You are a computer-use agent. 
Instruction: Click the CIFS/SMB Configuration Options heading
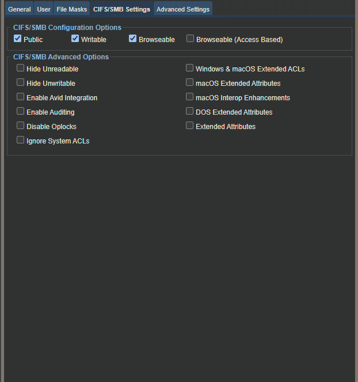(67, 28)
